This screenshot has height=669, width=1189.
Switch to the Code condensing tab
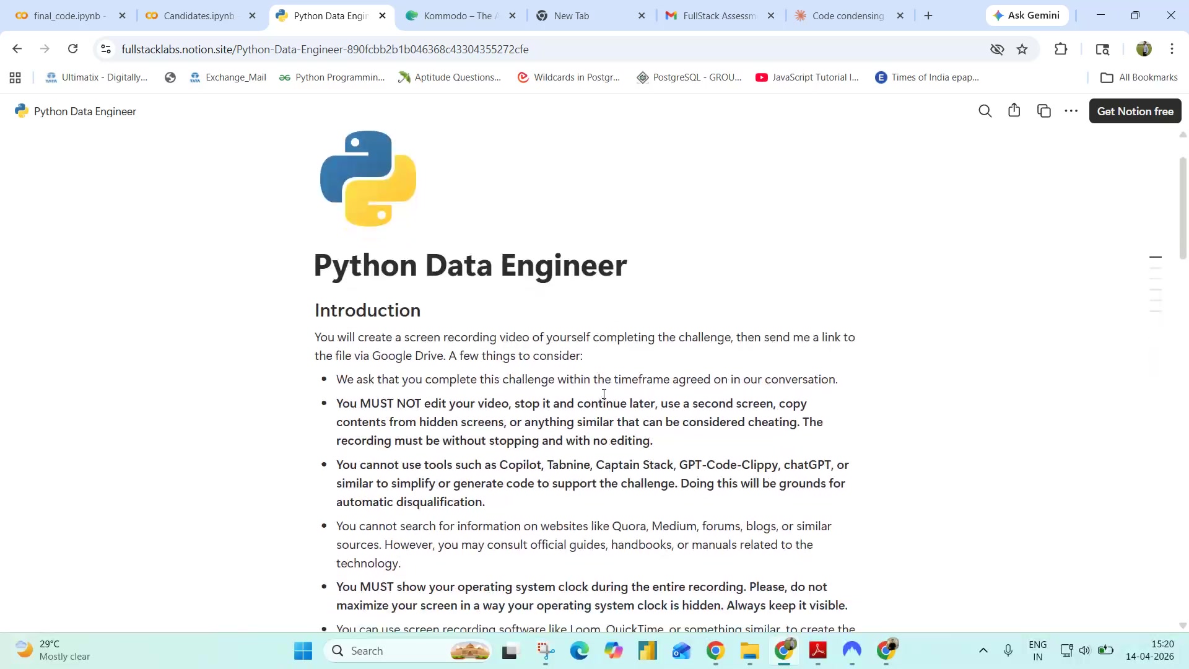point(847,16)
